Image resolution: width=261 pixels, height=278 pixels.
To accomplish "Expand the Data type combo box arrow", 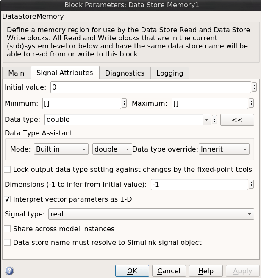I will coord(207,120).
